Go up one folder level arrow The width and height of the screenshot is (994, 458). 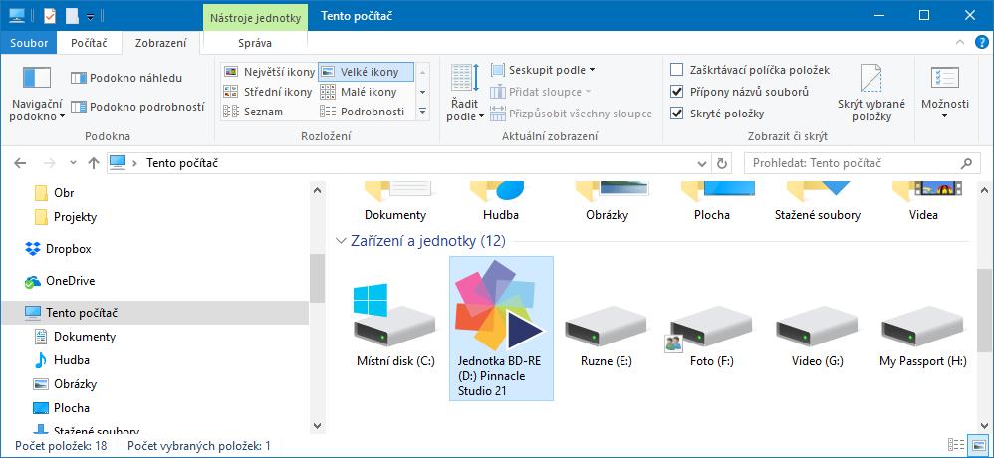94,163
